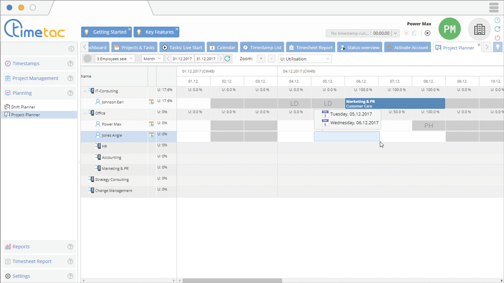
Task: Open the Status overview tab
Action: [x=359, y=48]
